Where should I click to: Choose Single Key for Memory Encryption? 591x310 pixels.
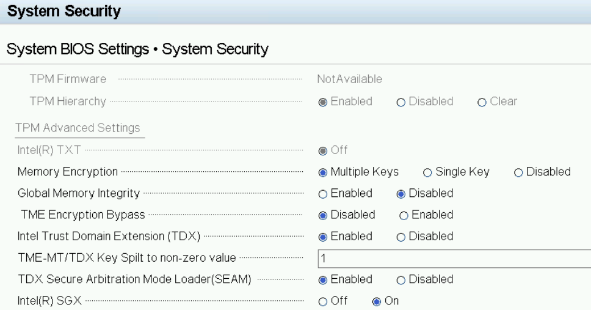coord(427,172)
